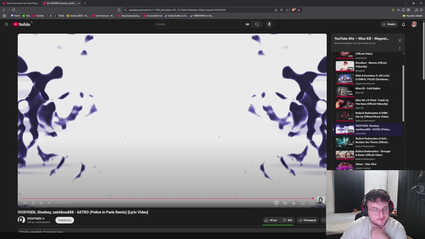425x239 pixels.
Task: Go back in browser history
Action: pos(4,10)
